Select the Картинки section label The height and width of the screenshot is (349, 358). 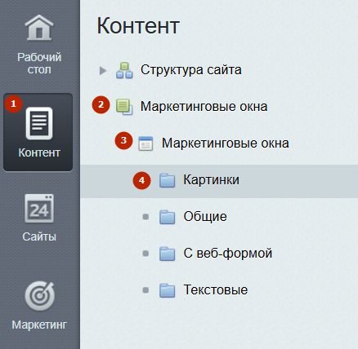[x=211, y=179]
